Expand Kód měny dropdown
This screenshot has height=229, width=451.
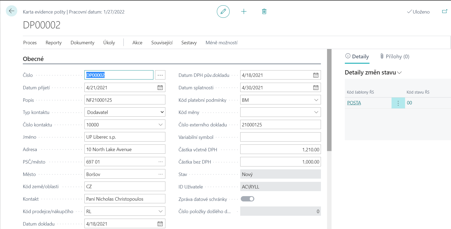click(316, 112)
